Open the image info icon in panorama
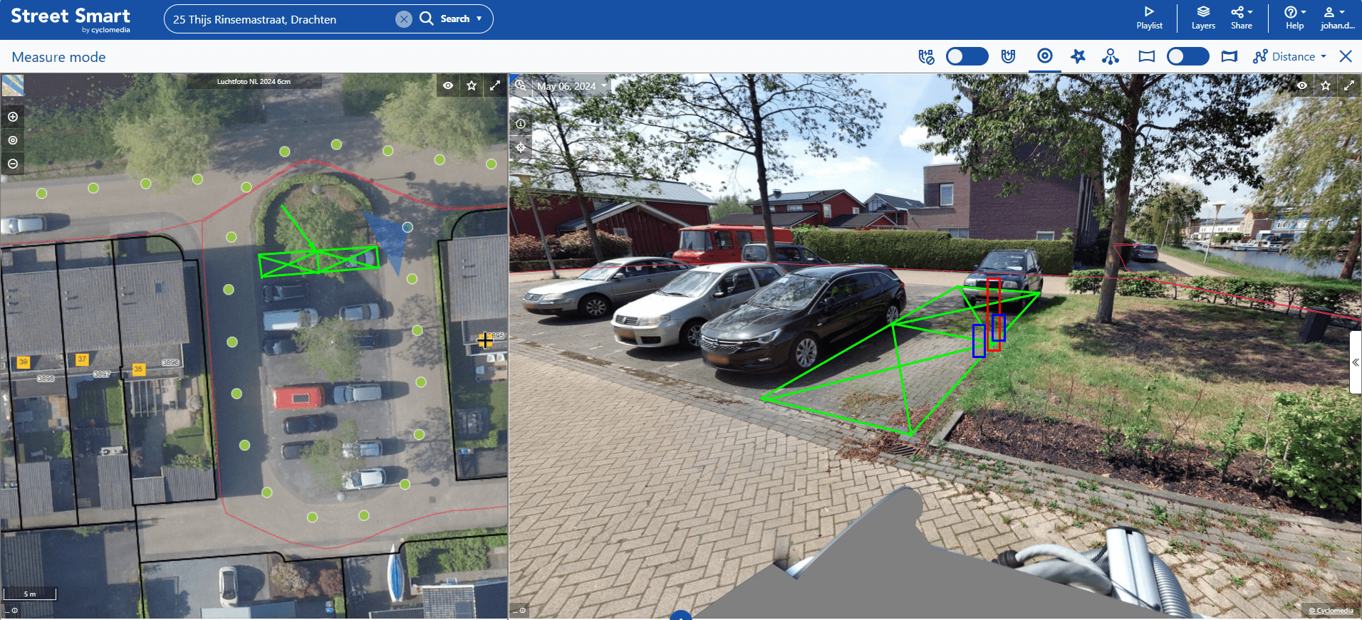Image resolution: width=1362 pixels, height=620 pixels. click(x=521, y=124)
